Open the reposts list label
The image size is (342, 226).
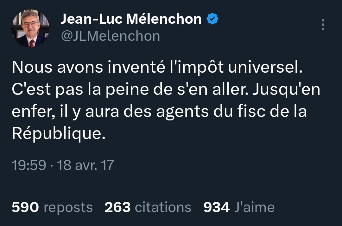[68, 207]
